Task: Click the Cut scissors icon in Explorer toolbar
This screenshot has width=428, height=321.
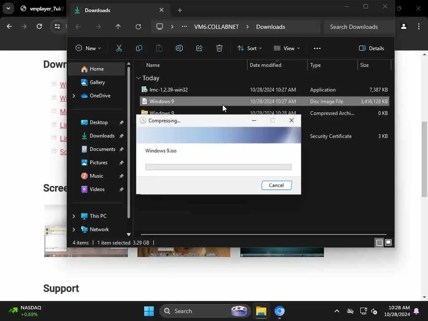Action: coord(119,48)
